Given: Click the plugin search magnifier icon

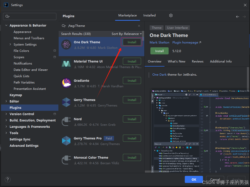Looking at the screenshot, I should click(x=64, y=26).
